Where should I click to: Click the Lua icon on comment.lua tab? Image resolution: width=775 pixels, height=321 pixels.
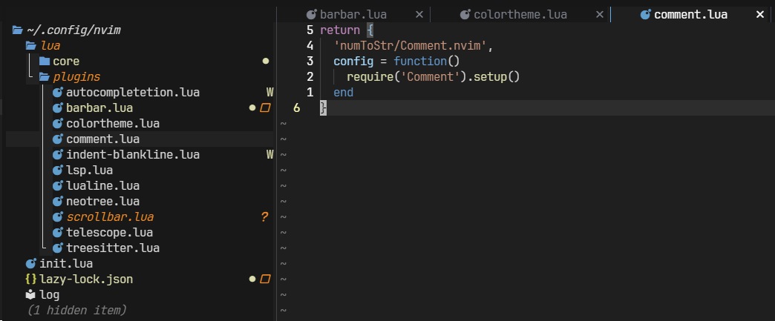pyautogui.click(x=645, y=14)
